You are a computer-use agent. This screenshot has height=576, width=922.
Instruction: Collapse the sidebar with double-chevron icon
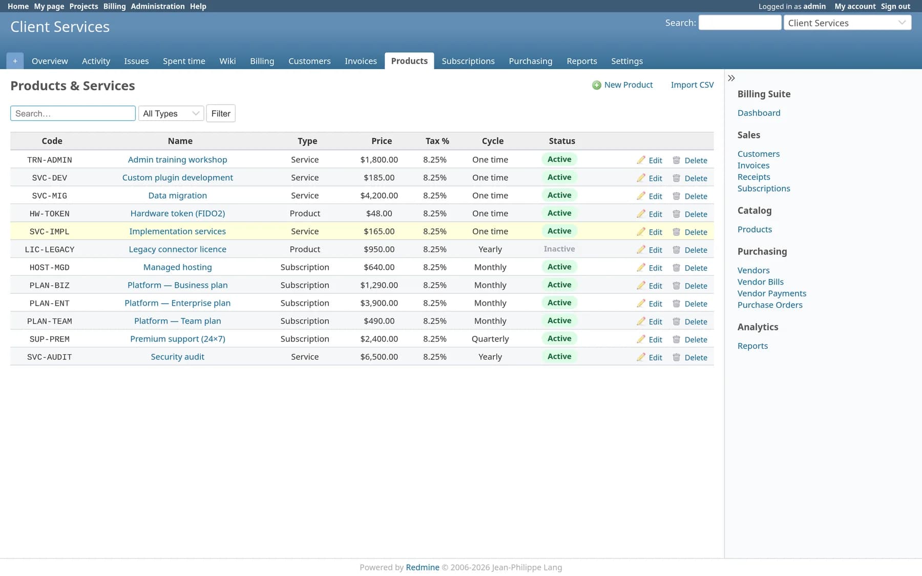coord(731,78)
